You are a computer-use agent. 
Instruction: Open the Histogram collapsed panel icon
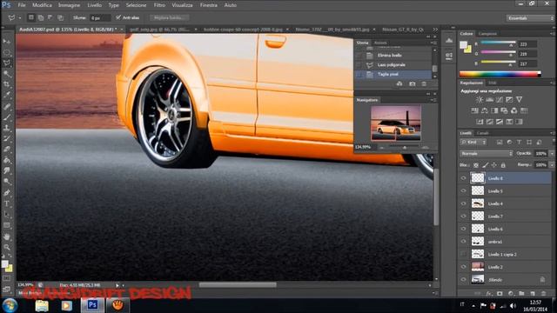pyautogui.click(x=449, y=41)
